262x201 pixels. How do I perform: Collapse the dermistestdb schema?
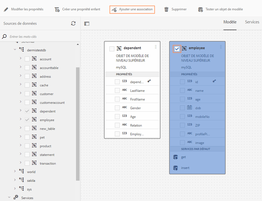[x=15, y=50]
